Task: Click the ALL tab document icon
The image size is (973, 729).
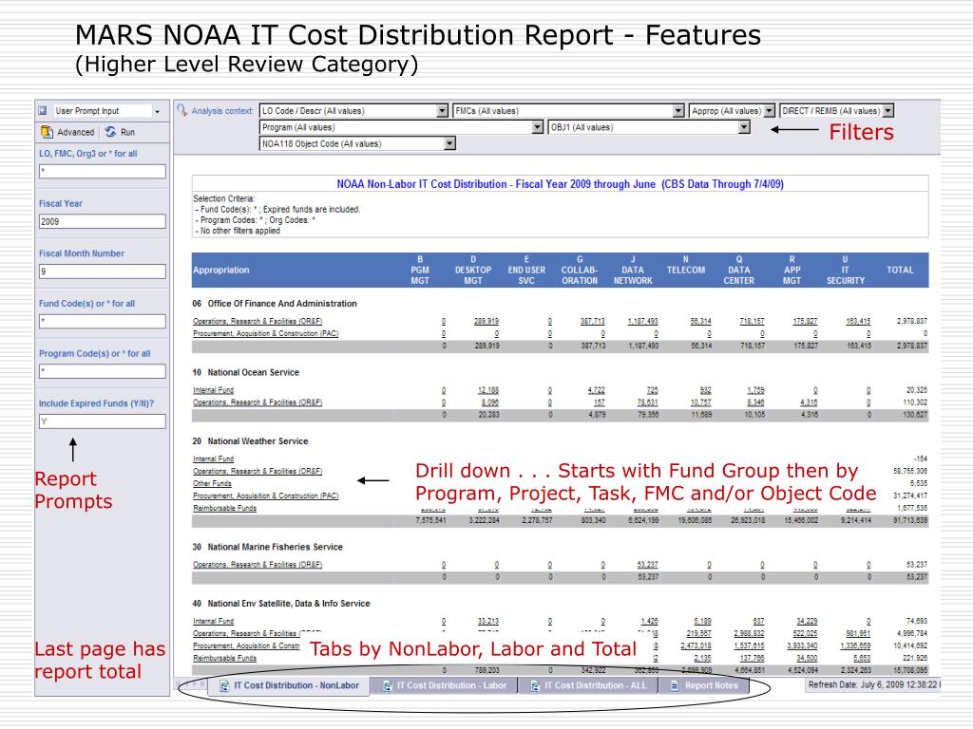Action: click(535, 685)
